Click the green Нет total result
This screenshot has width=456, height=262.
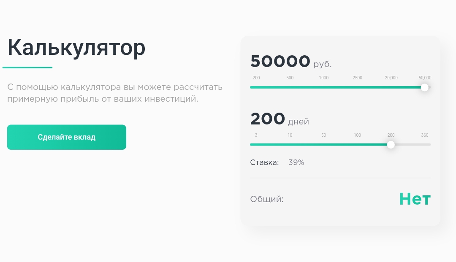pos(415,199)
